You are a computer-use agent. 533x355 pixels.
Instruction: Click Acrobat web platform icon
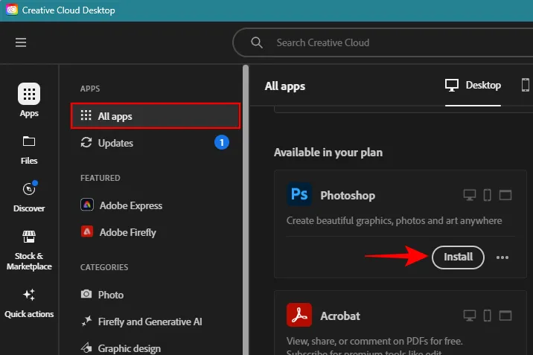(x=505, y=316)
